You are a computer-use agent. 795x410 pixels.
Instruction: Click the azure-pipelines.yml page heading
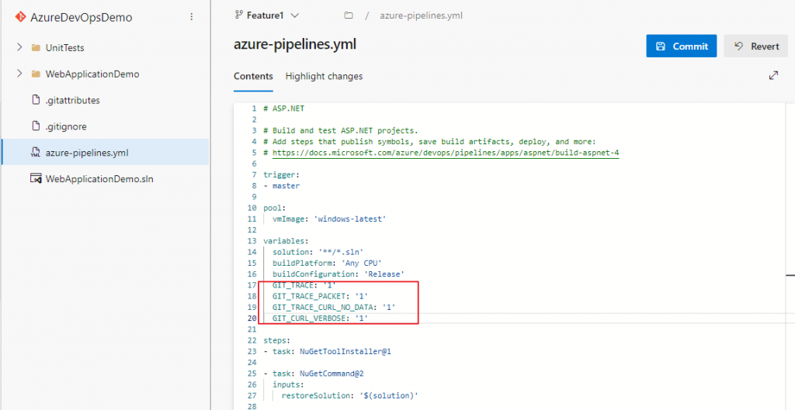click(295, 44)
